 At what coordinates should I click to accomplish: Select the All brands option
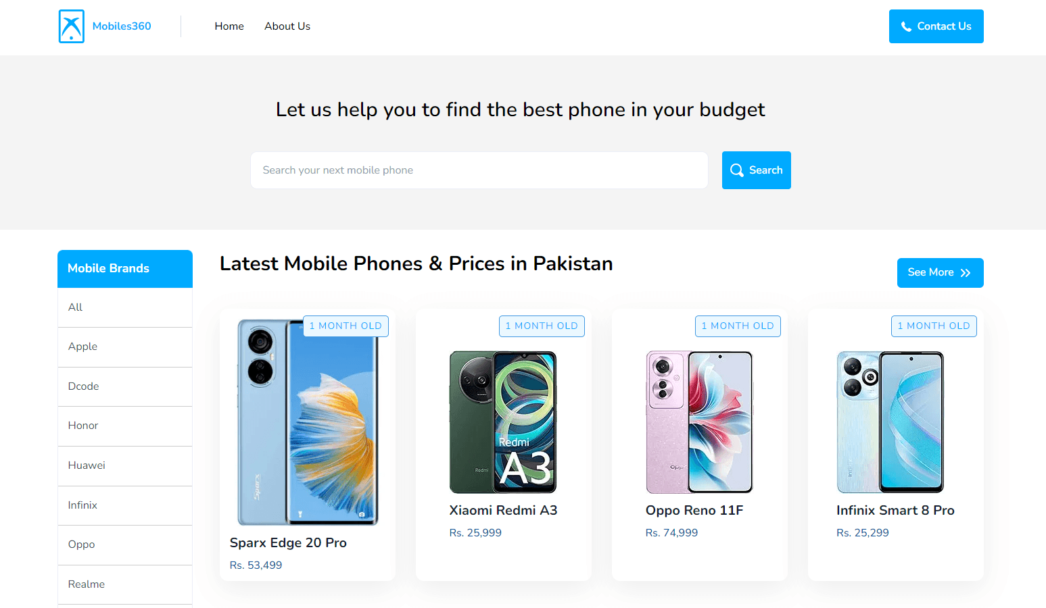75,307
